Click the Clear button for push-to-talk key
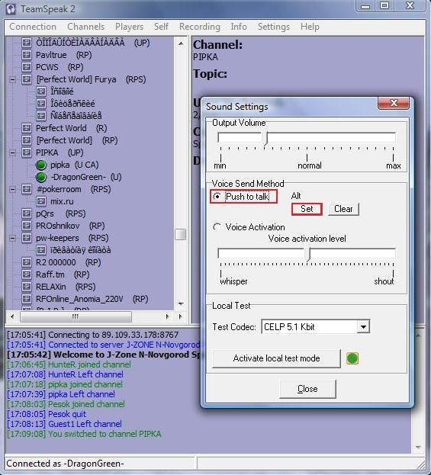 pyautogui.click(x=343, y=209)
